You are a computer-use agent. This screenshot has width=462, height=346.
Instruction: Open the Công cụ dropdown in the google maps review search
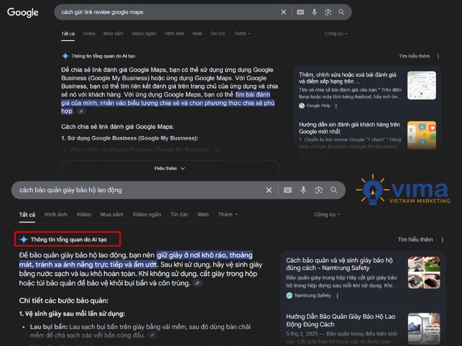pyautogui.click(x=336, y=34)
